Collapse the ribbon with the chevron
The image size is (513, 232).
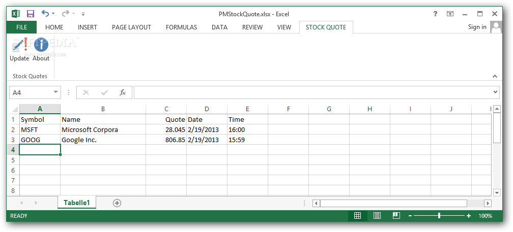coord(494,76)
